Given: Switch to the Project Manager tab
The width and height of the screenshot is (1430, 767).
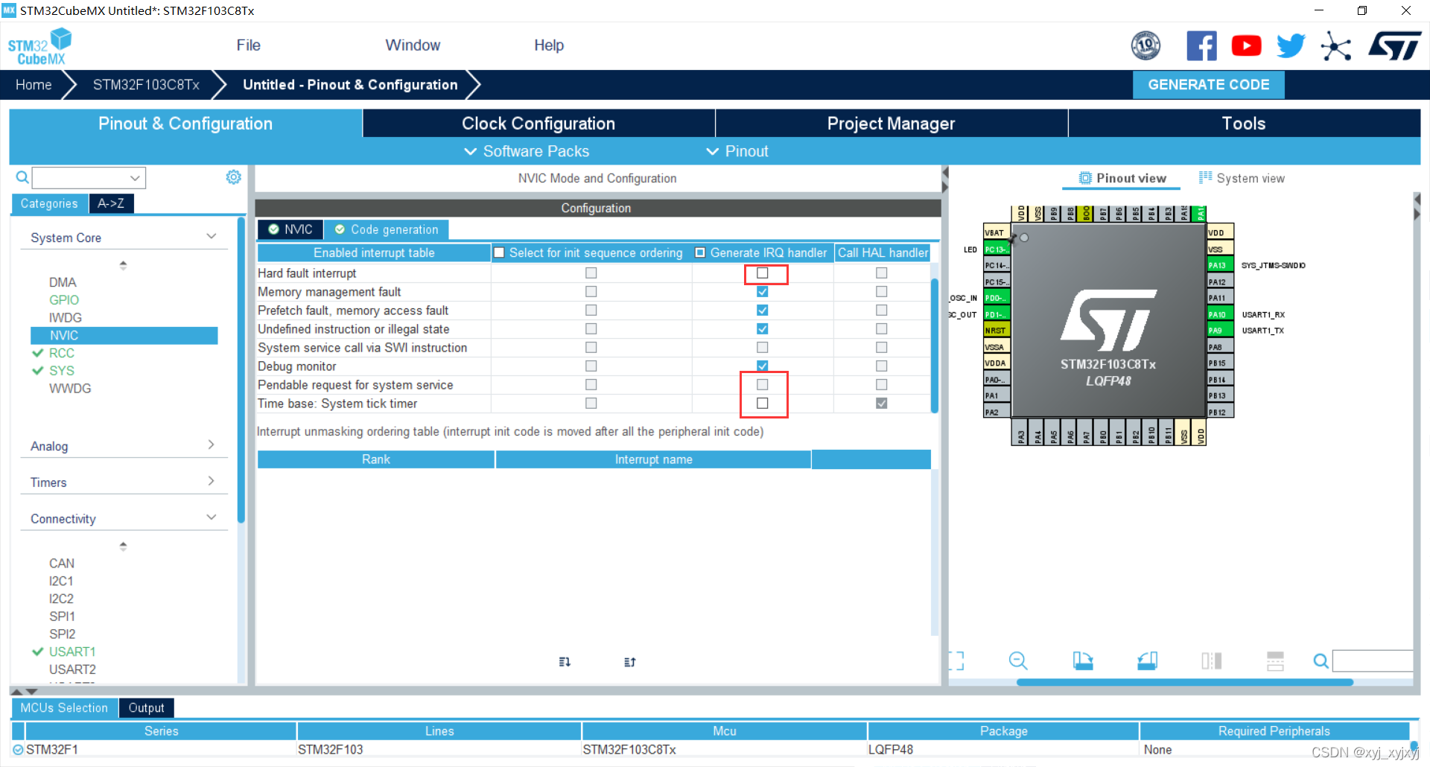Looking at the screenshot, I should click(x=891, y=124).
